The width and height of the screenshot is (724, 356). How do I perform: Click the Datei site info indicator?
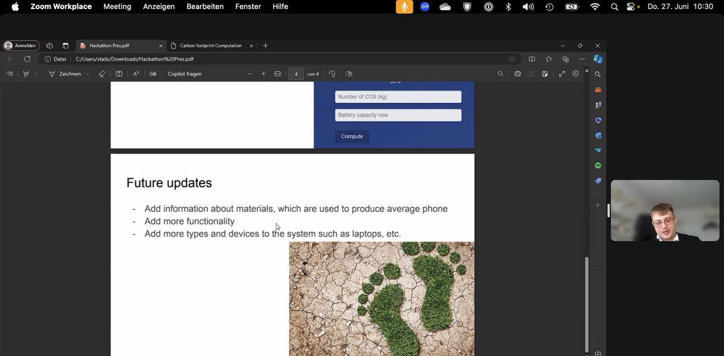55,59
